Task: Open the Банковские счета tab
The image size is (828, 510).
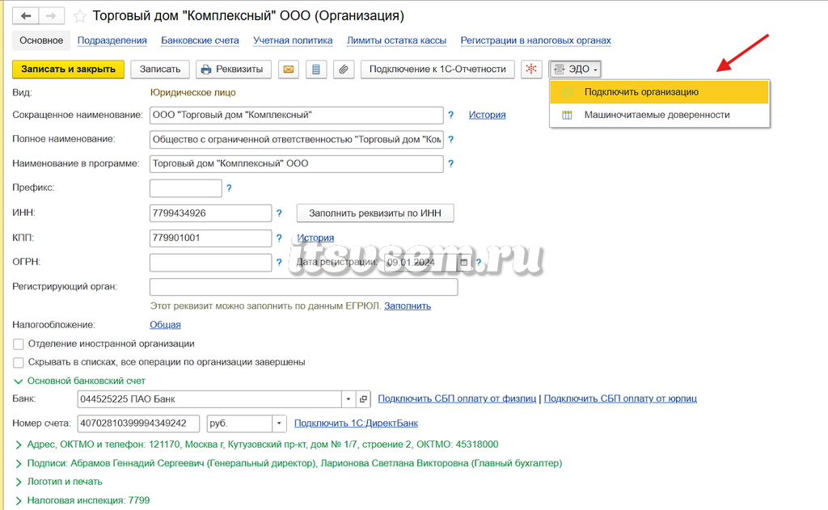Action: click(x=200, y=40)
